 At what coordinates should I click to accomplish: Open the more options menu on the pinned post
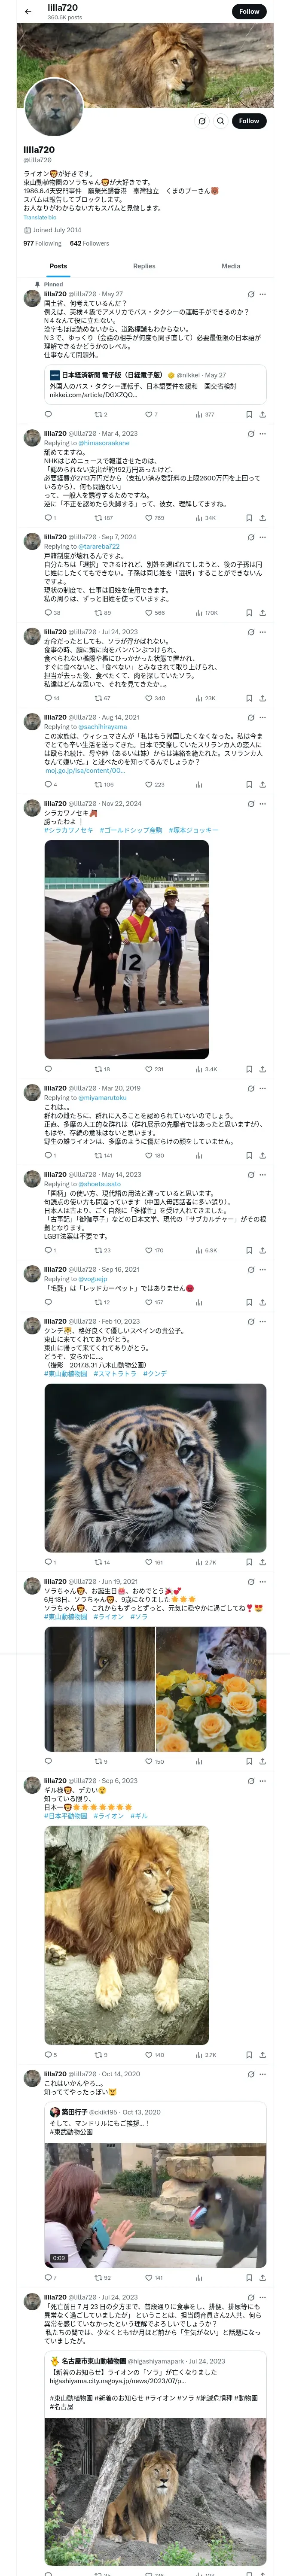coord(263,294)
